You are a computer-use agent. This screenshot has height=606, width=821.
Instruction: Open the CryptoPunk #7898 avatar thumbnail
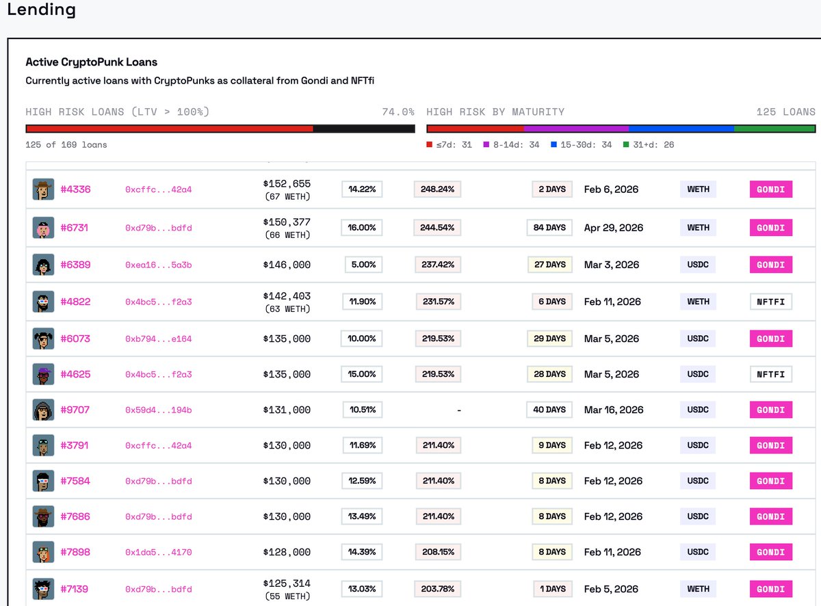point(43,552)
